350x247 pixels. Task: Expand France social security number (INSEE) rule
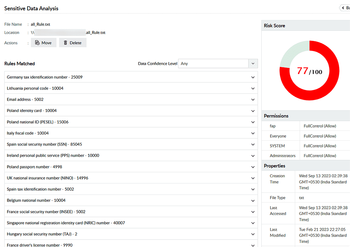(131, 212)
